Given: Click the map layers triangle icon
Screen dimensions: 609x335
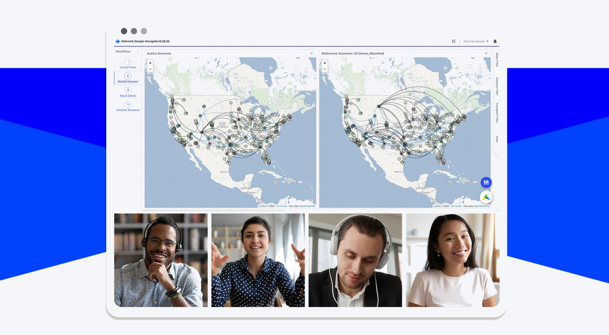Looking at the screenshot, I should click(486, 197).
